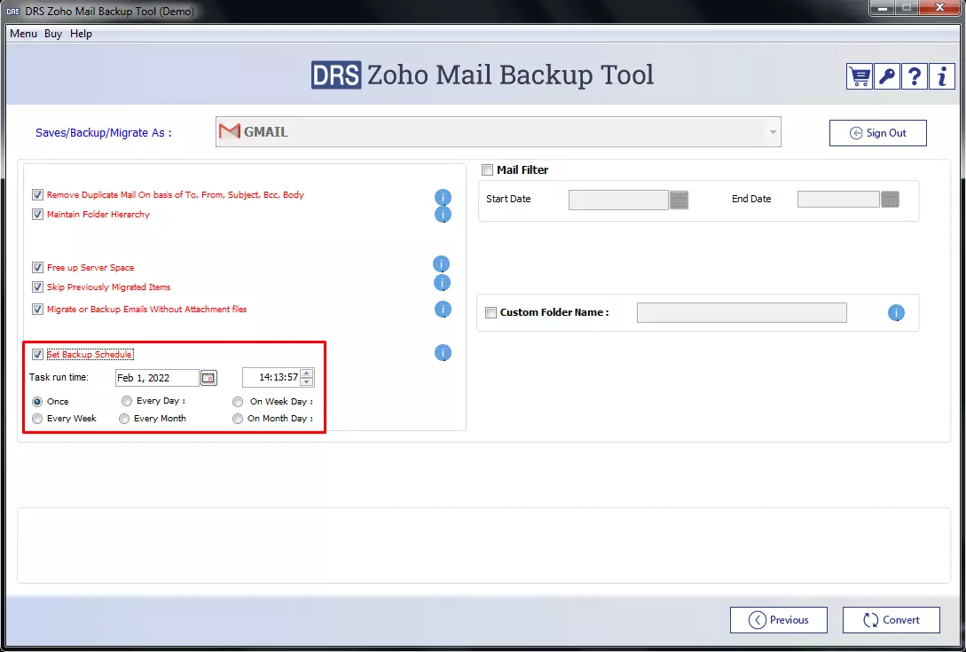Click the Start Date input field
Screen dimensions: 966x652
[618, 200]
